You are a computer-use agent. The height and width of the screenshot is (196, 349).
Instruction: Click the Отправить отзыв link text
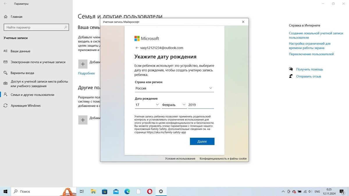click(309, 76)
